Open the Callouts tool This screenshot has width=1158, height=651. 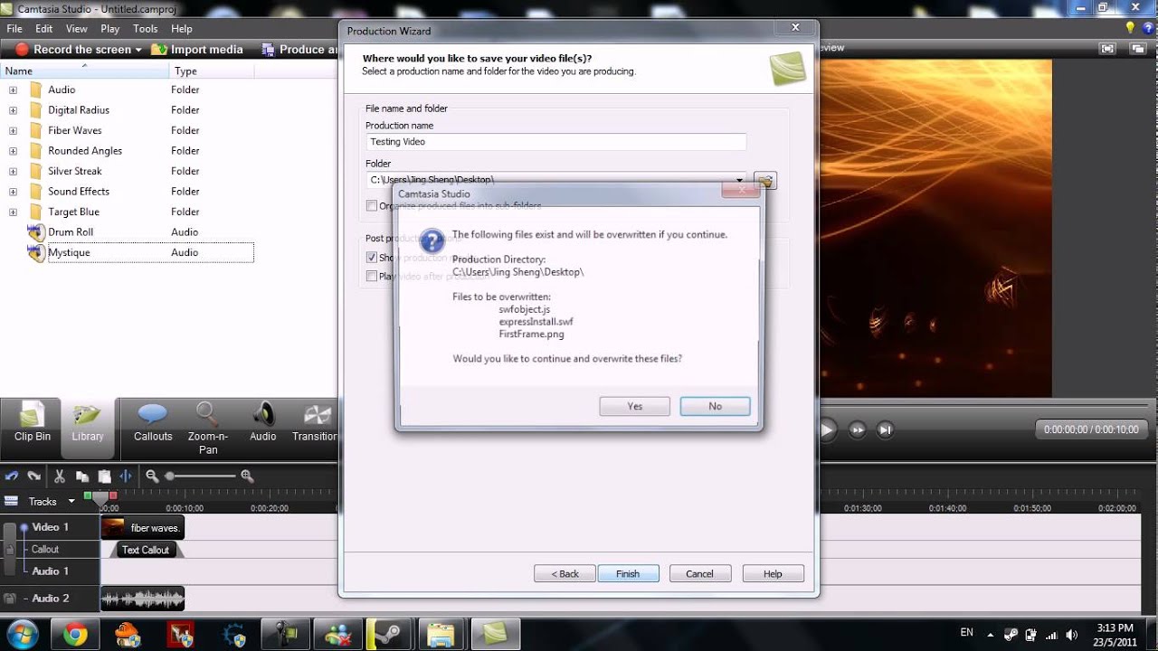tap(153, 423)
